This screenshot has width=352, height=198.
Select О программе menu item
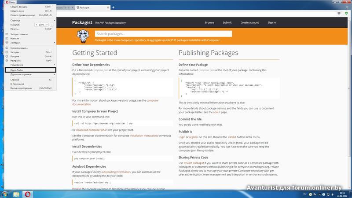30,84
